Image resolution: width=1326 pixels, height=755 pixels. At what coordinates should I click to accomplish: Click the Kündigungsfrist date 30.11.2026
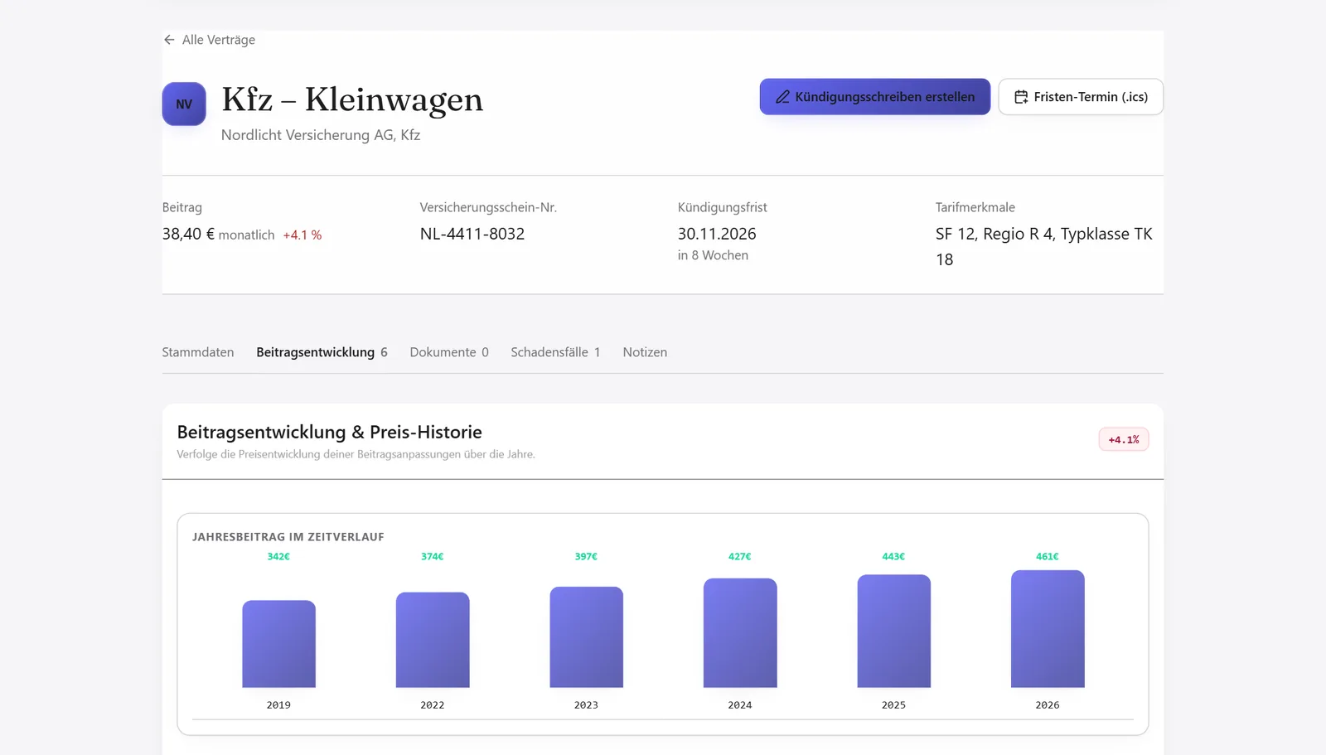pos(717,234)
